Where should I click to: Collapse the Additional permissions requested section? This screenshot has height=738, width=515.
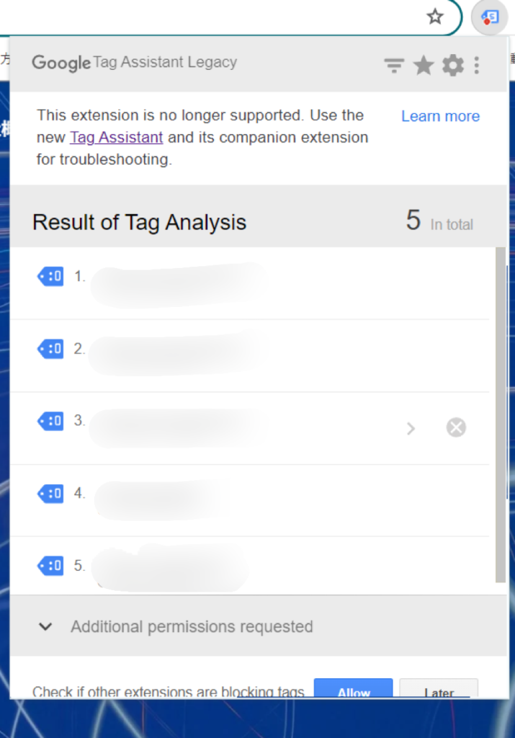(x=45, y=626)
